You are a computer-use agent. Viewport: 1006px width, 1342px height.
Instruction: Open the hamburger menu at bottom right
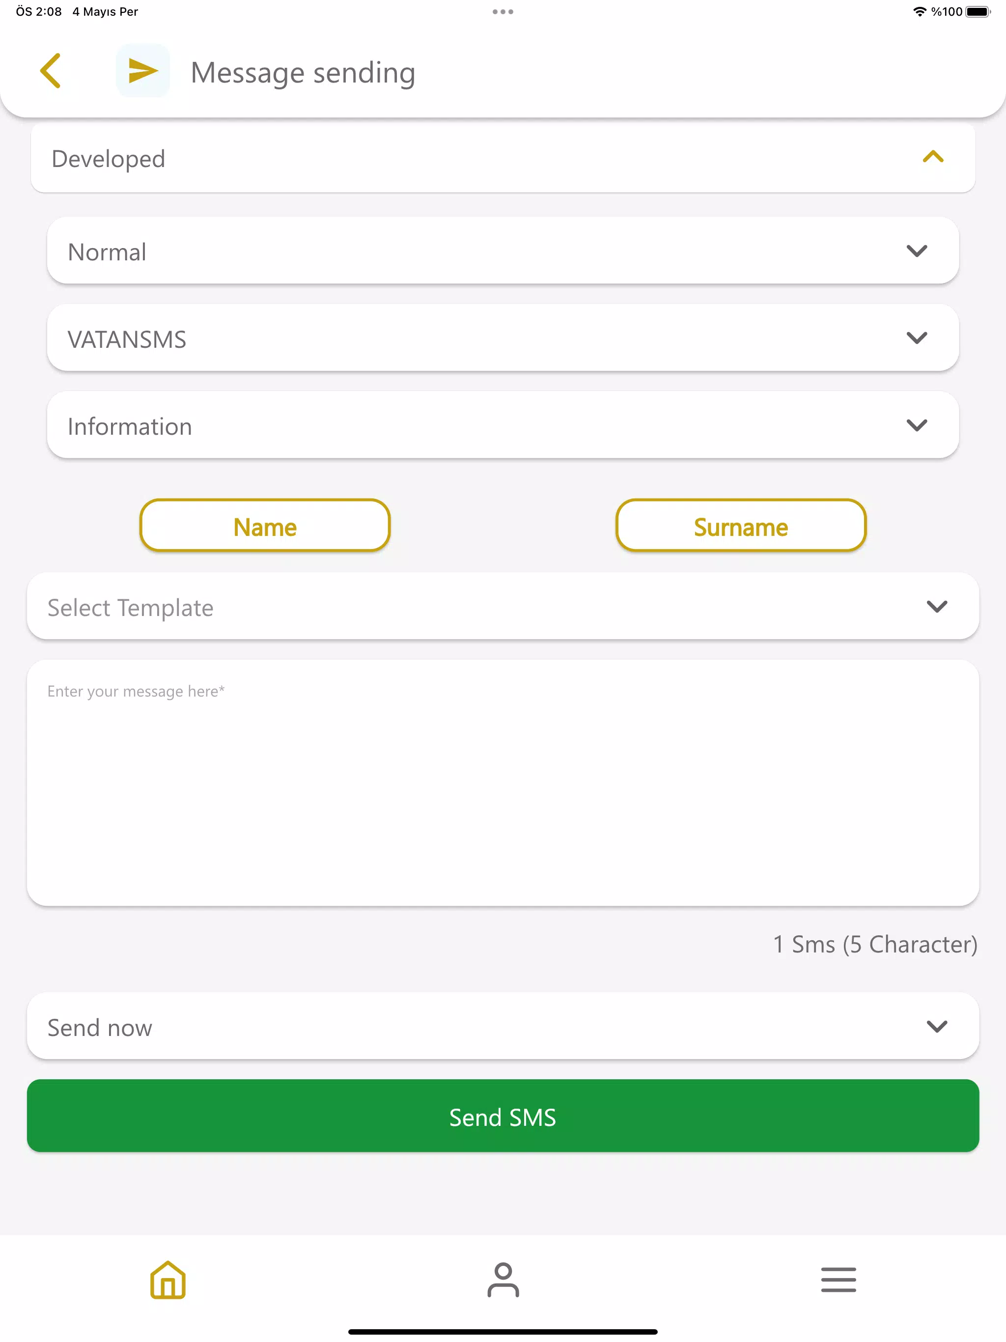click(x=838, y=1280)
